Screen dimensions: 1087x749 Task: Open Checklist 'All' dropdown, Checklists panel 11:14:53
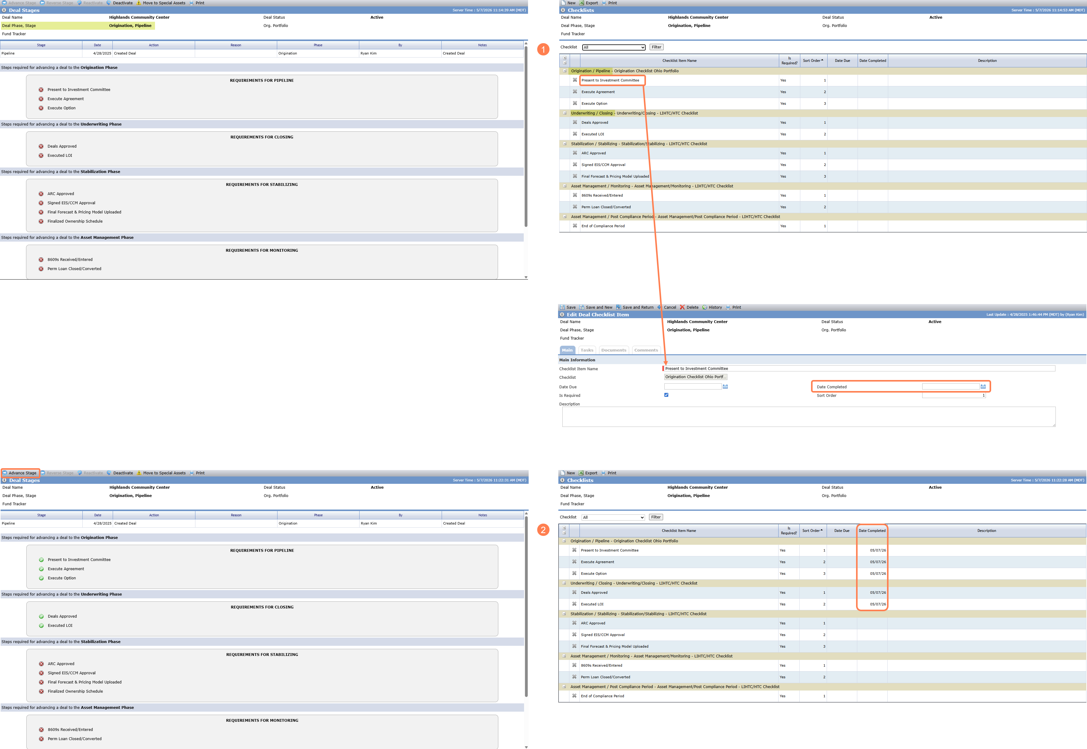tap(614, 47)
